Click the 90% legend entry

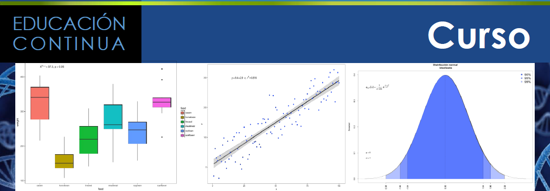click(x=526, y=74)
